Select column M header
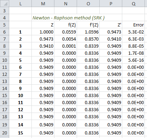The width and height of the screenshot is (147, 138). [x=43, y=4]
